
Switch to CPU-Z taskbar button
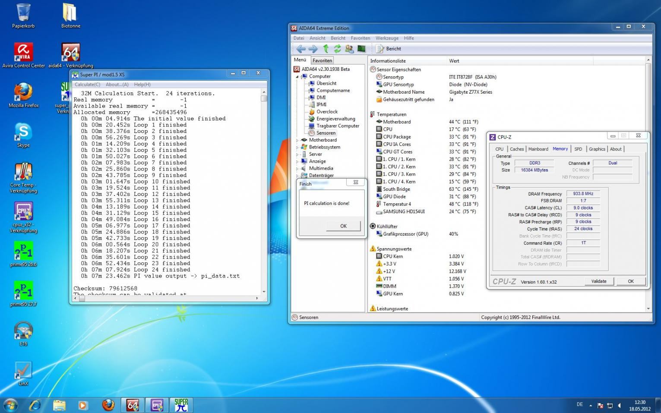click(157, 405)
